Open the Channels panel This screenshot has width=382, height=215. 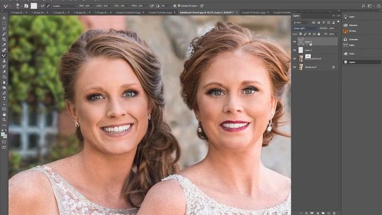tap(351, 39)
